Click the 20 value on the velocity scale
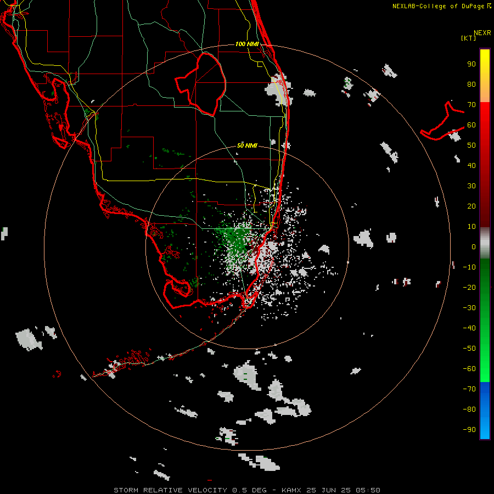 [x=471, y=206]
